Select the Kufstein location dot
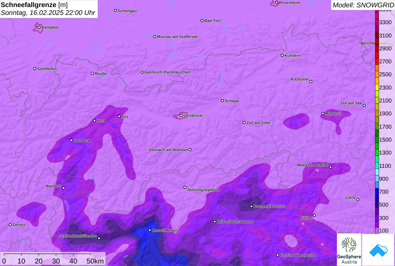Screen dimensions: 395x266 (282, 55)
